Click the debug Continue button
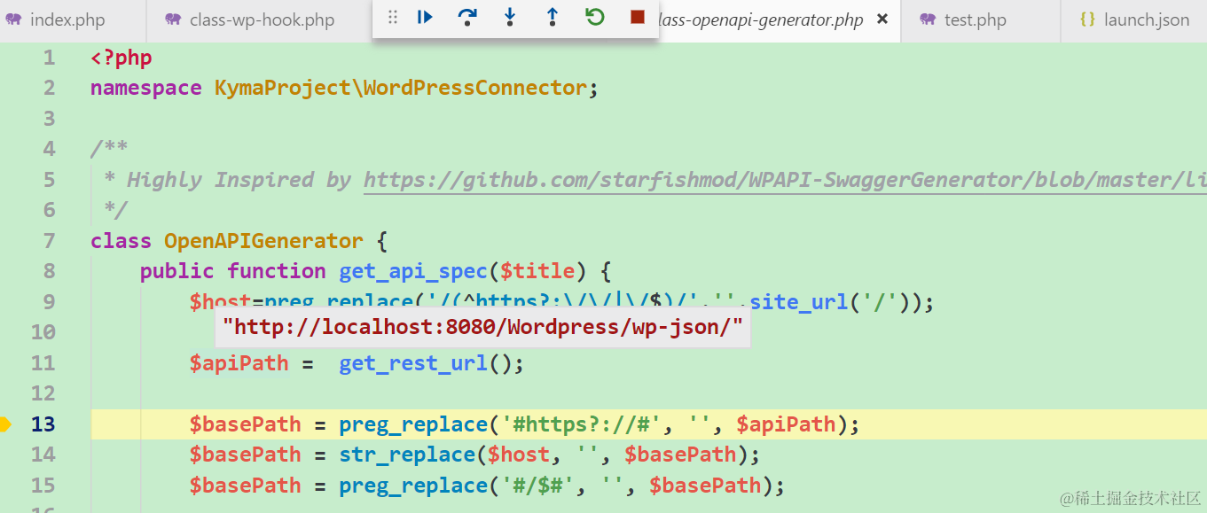1207x513 pixels. coord(425,18)
